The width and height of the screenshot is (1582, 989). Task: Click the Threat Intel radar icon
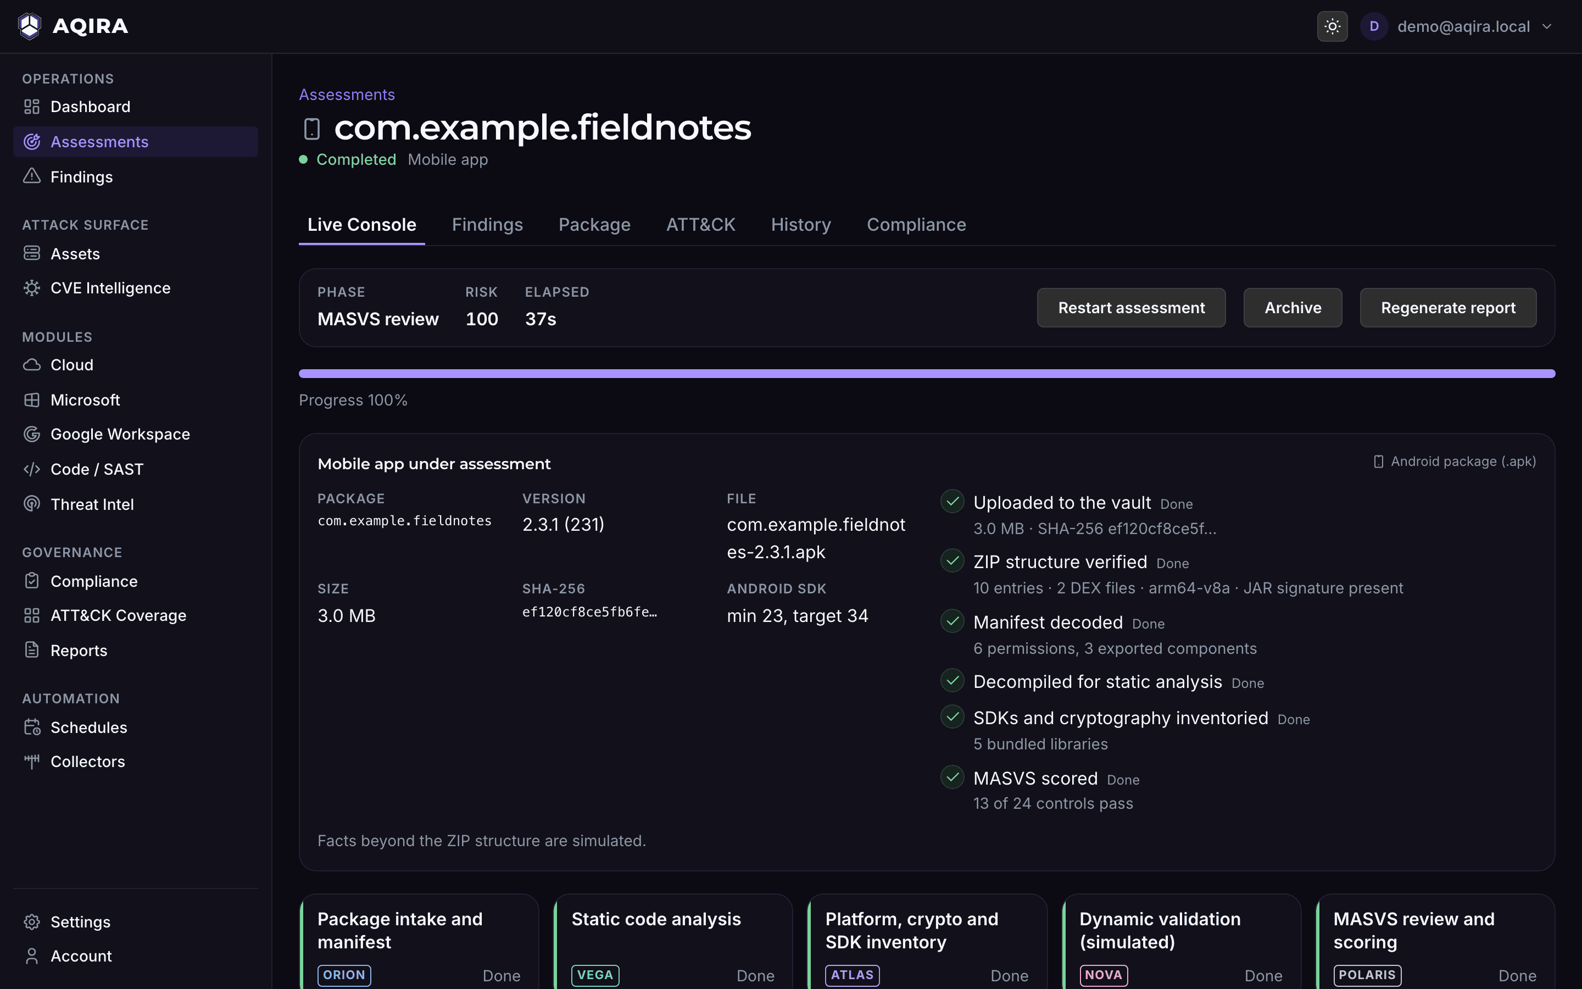31,504
